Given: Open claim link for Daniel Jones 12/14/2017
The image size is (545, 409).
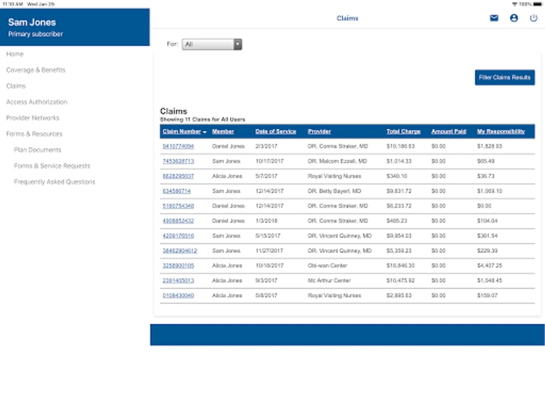Looking at the screenshot, I should point(178,206).
